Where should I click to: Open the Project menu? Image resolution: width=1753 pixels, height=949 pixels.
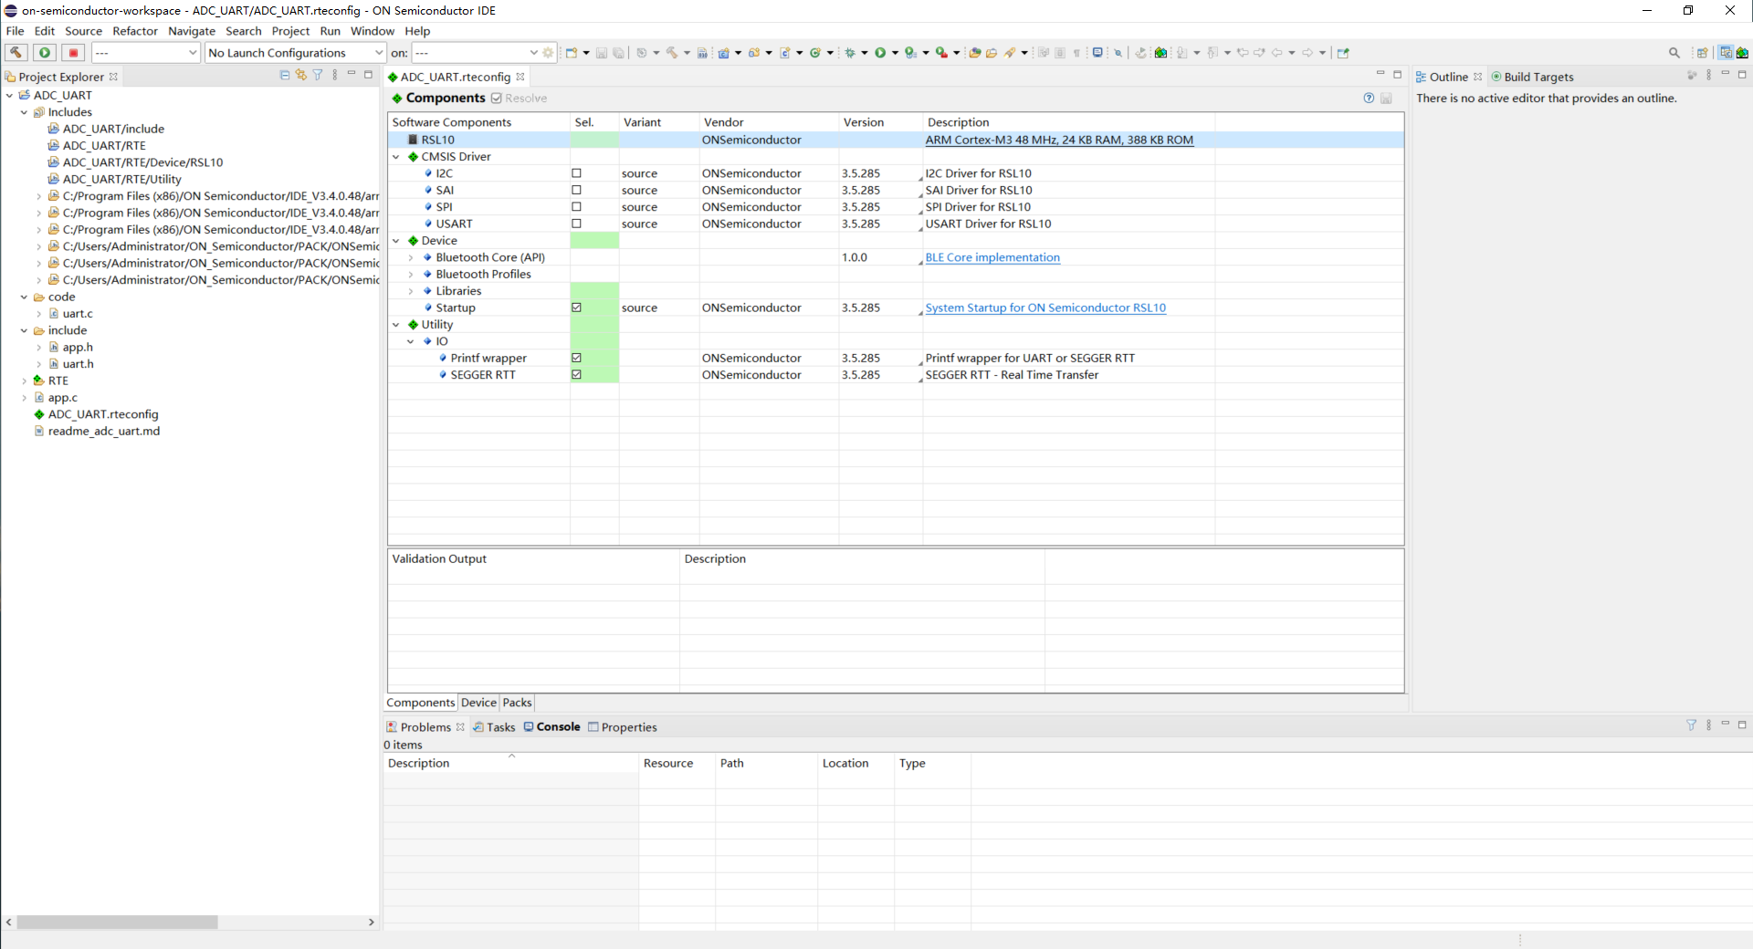click(x=290, y=31)
